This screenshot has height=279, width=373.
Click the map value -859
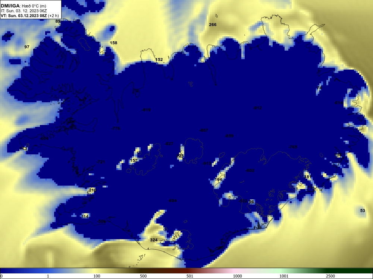click(x=229, y=136)
